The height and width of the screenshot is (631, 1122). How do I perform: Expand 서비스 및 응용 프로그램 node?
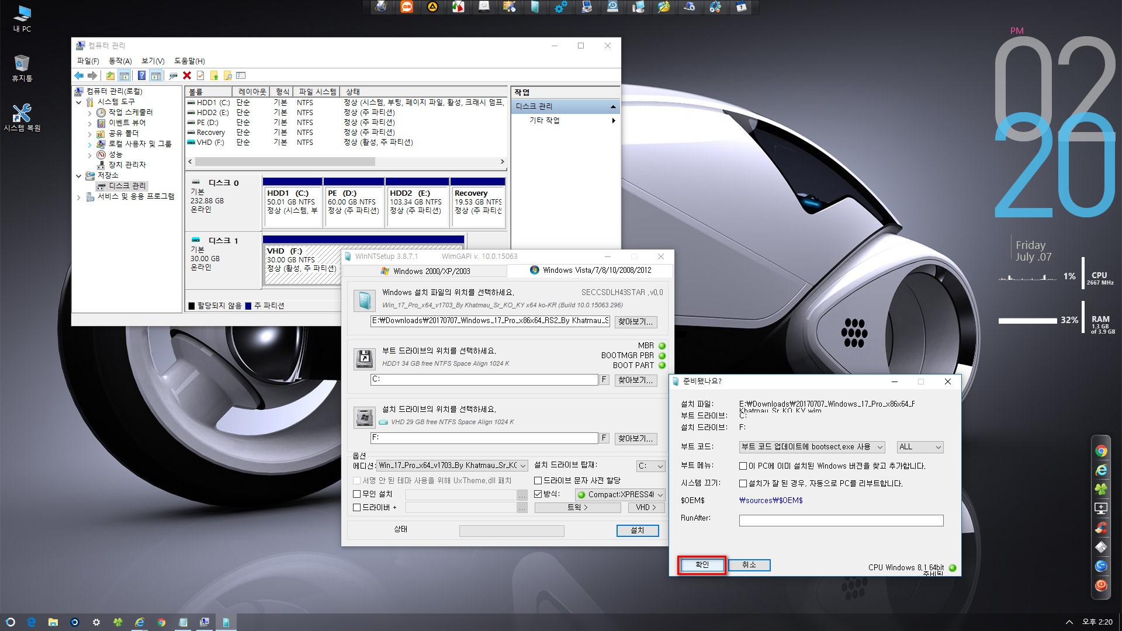[79, 197]
